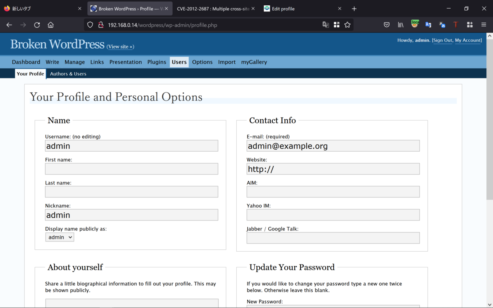This screenshot has height=308, width=493.
Task: Click the First name input field
Action: pyautogui.click(x=131, y=169)
